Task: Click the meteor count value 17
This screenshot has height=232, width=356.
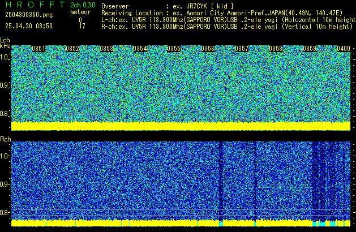Action: [x=82, y=26]
